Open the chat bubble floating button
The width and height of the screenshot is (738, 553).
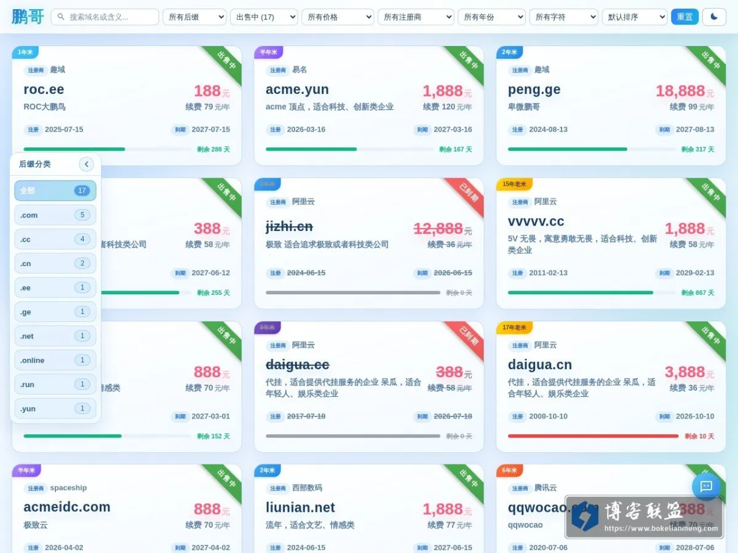tap(706, 486)
